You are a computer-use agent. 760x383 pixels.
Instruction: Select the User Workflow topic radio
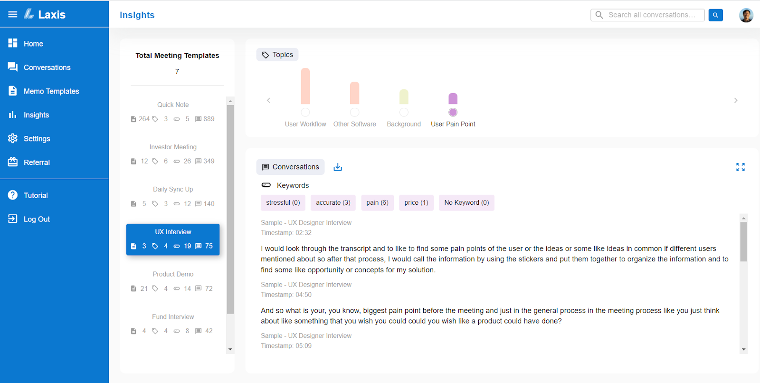click(305, 112)
